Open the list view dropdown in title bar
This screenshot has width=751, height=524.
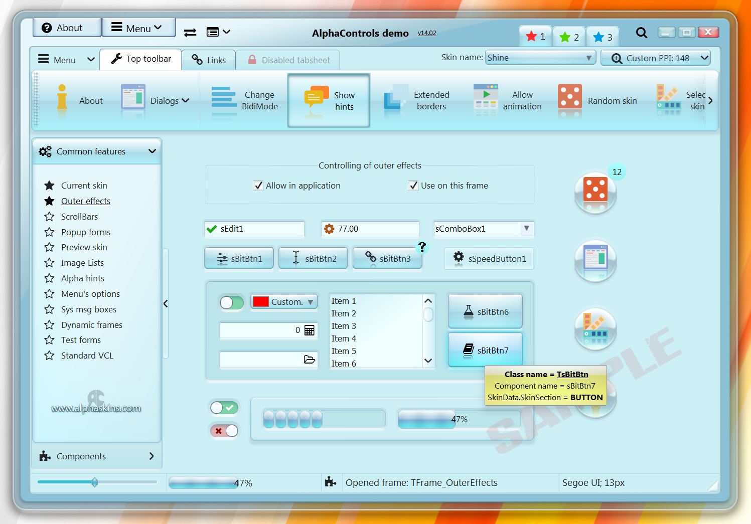[x=219, y=32]
